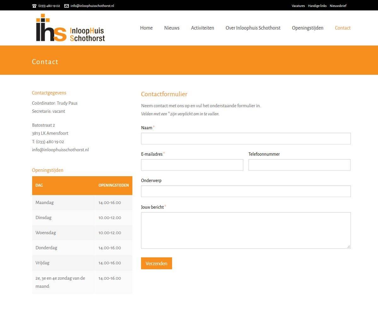Grab the message textarea resize handle
This screenshot has height=313, width=378.
pos(348,246)
